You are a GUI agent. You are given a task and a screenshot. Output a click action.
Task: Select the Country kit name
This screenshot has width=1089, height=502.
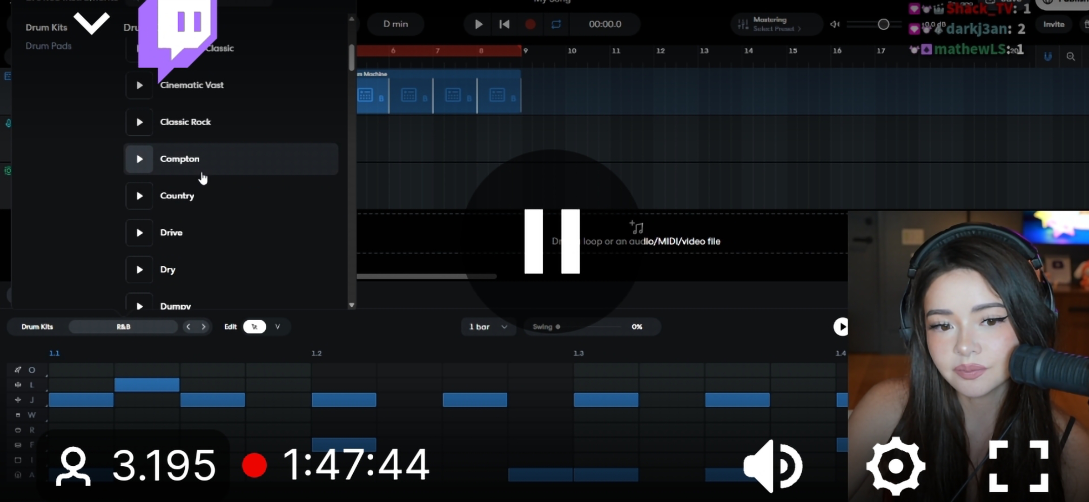coord(177,196)
